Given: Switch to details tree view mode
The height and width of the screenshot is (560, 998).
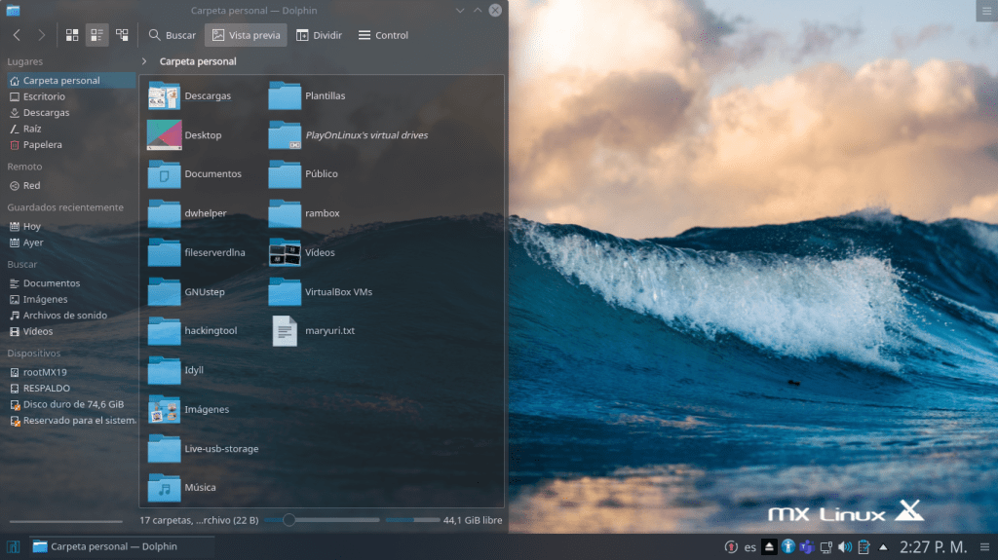Looking at the screenshot, I should pyautogui.click(x=122, y=35).
